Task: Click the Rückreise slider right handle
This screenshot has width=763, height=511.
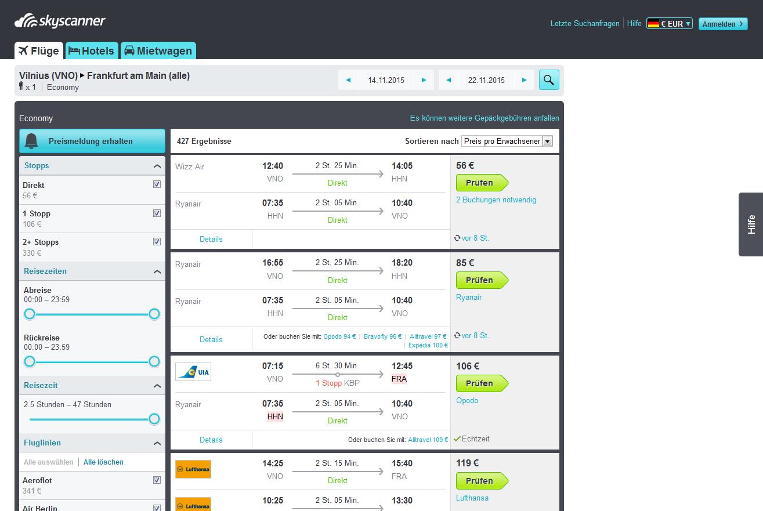Action: 154,361
